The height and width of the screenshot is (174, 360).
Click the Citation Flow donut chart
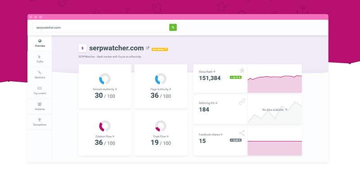(x=105, y=126)
